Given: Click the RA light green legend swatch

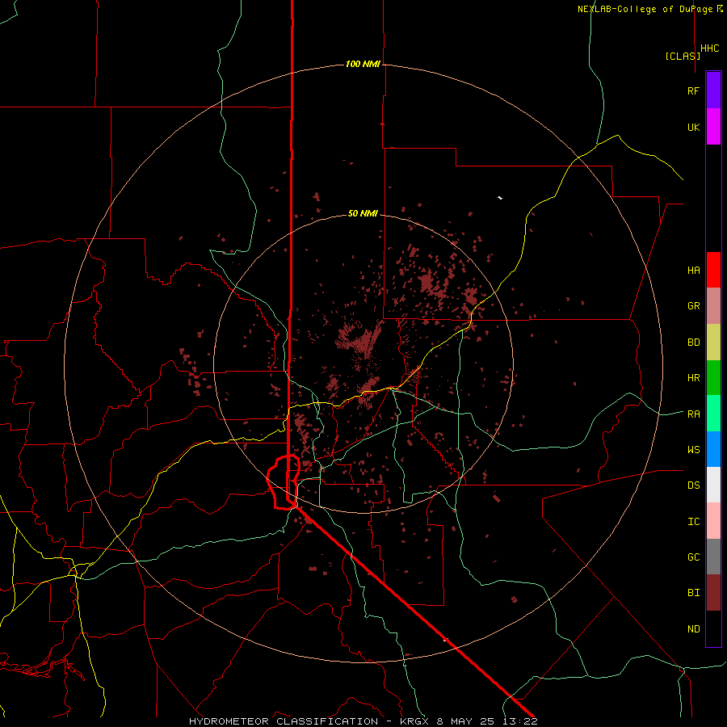Looking at the screenshot, I should coord(713,414).
